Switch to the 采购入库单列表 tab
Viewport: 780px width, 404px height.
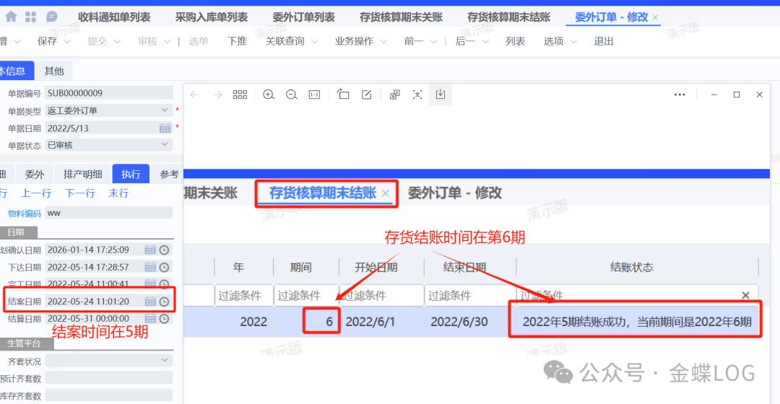[212, 17]
